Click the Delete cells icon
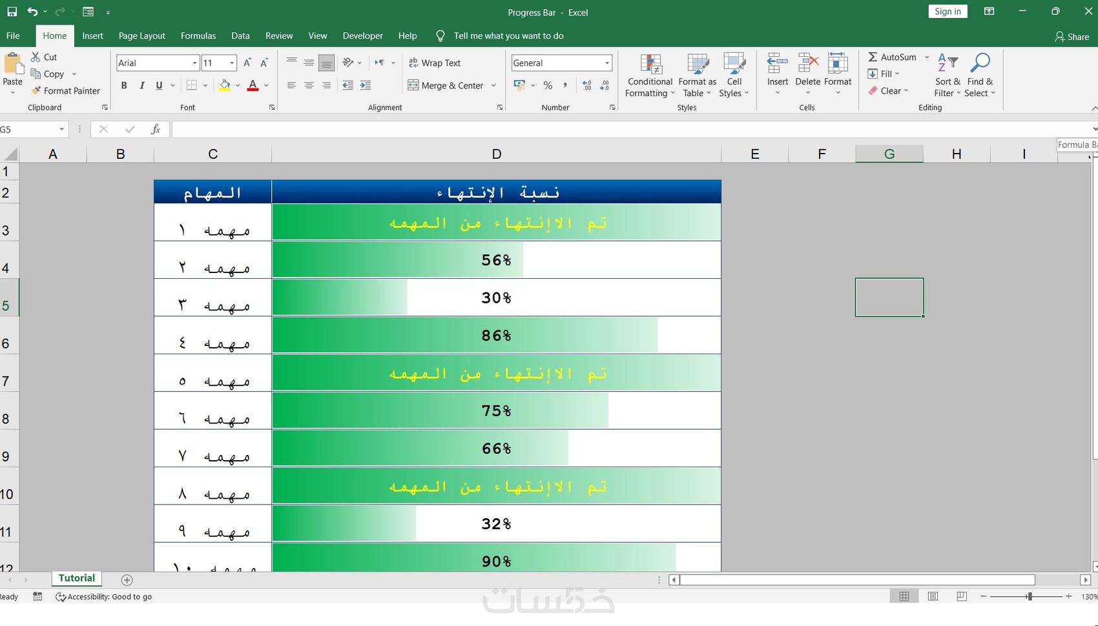The height and width of the screenshot is (626, 1098). pos(807,64)
